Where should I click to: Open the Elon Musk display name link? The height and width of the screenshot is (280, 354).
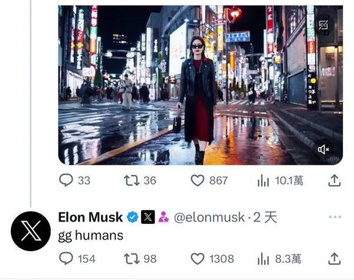[90, 217]
